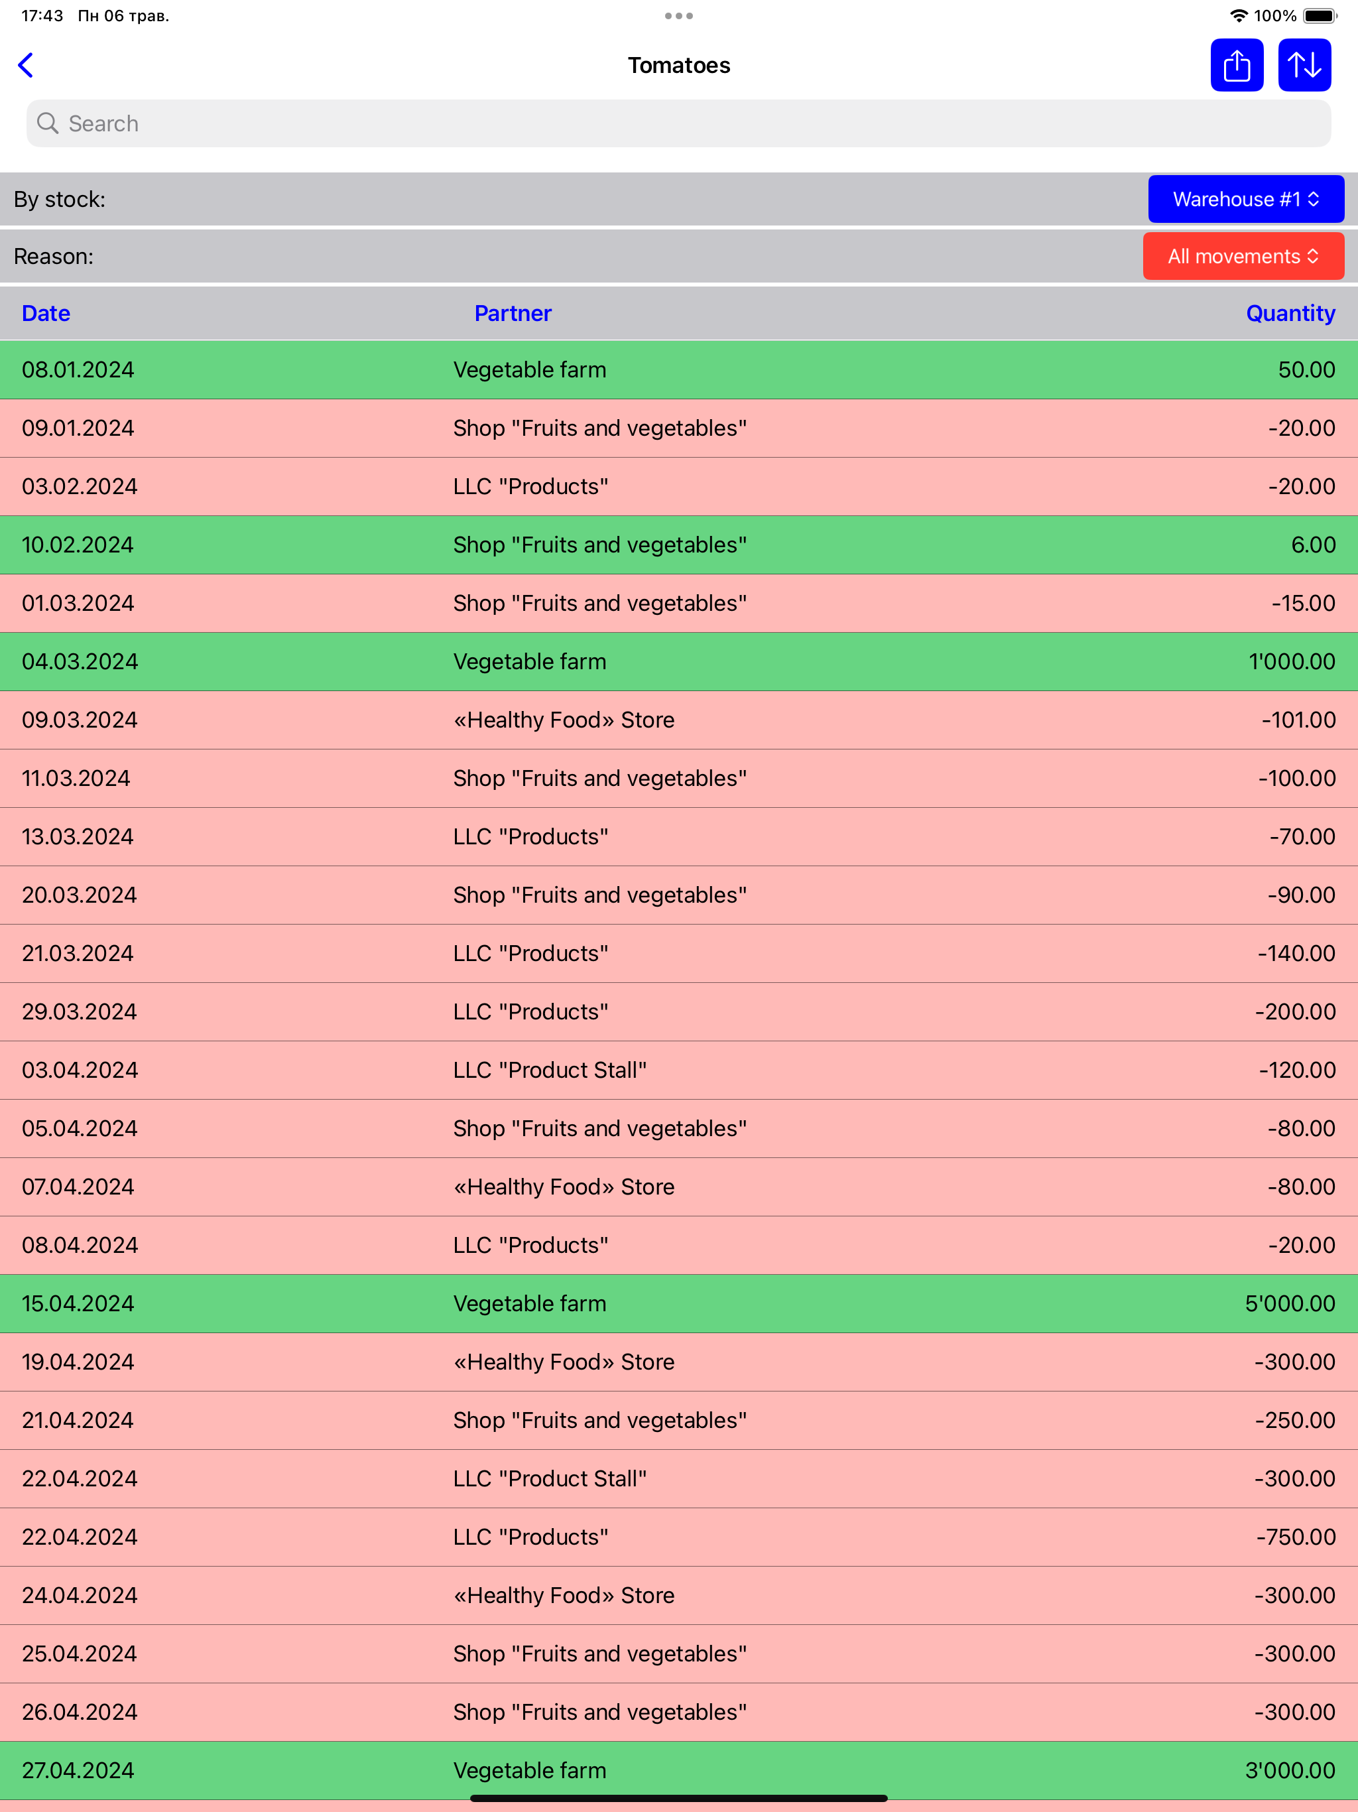1358x1812 pixels.
Task: Tap the Wi-Fi status icon
Action: [x=1239, y=15]
